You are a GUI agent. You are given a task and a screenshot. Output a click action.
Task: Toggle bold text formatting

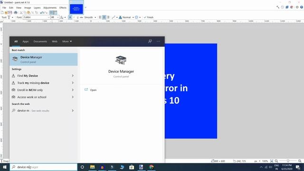pos(70,17)
